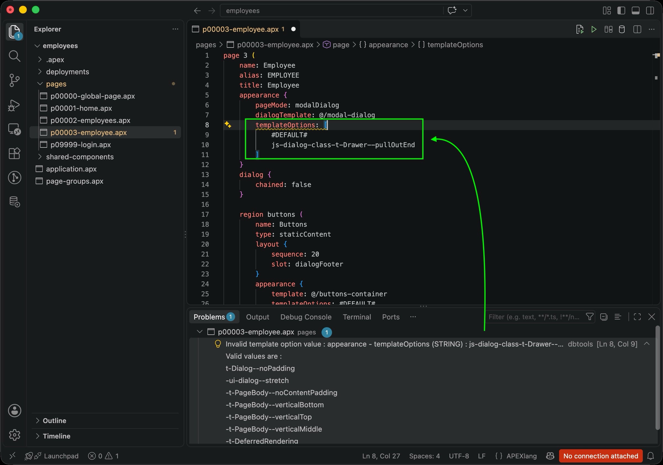This screenshot has width=663, height=465.
Task: Switch to the Output tab
Action: coord(257,317)
